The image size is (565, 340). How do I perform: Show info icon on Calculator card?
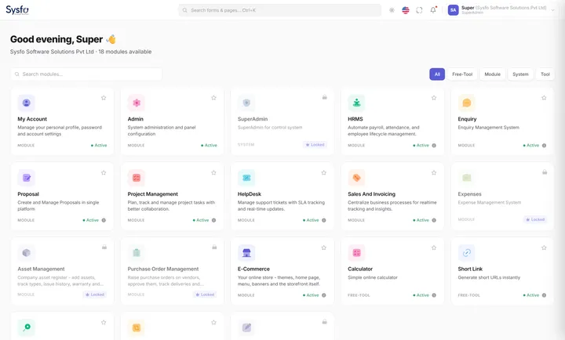pos(434,295)
